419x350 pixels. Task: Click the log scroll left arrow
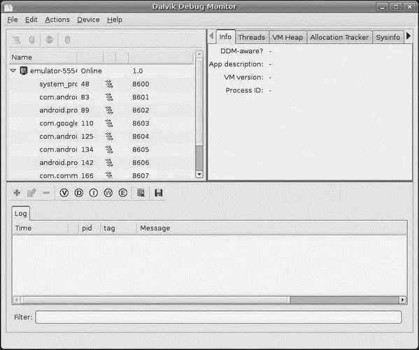[x=17, y=300]
